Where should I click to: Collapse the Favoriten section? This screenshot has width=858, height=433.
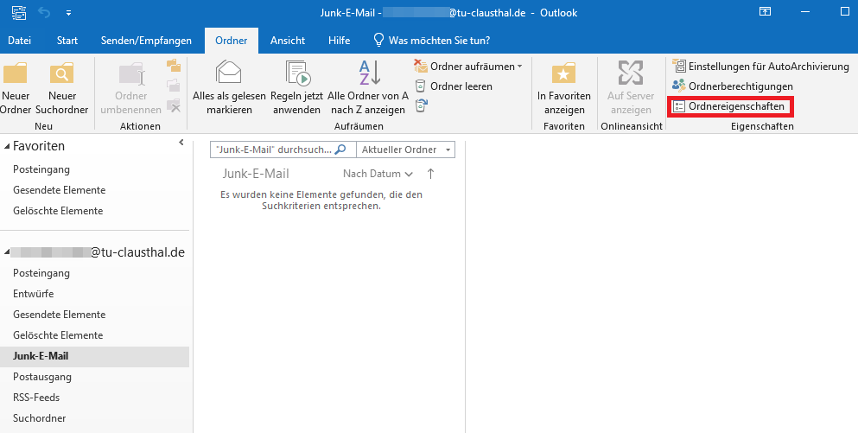click(x=7, y=146)
